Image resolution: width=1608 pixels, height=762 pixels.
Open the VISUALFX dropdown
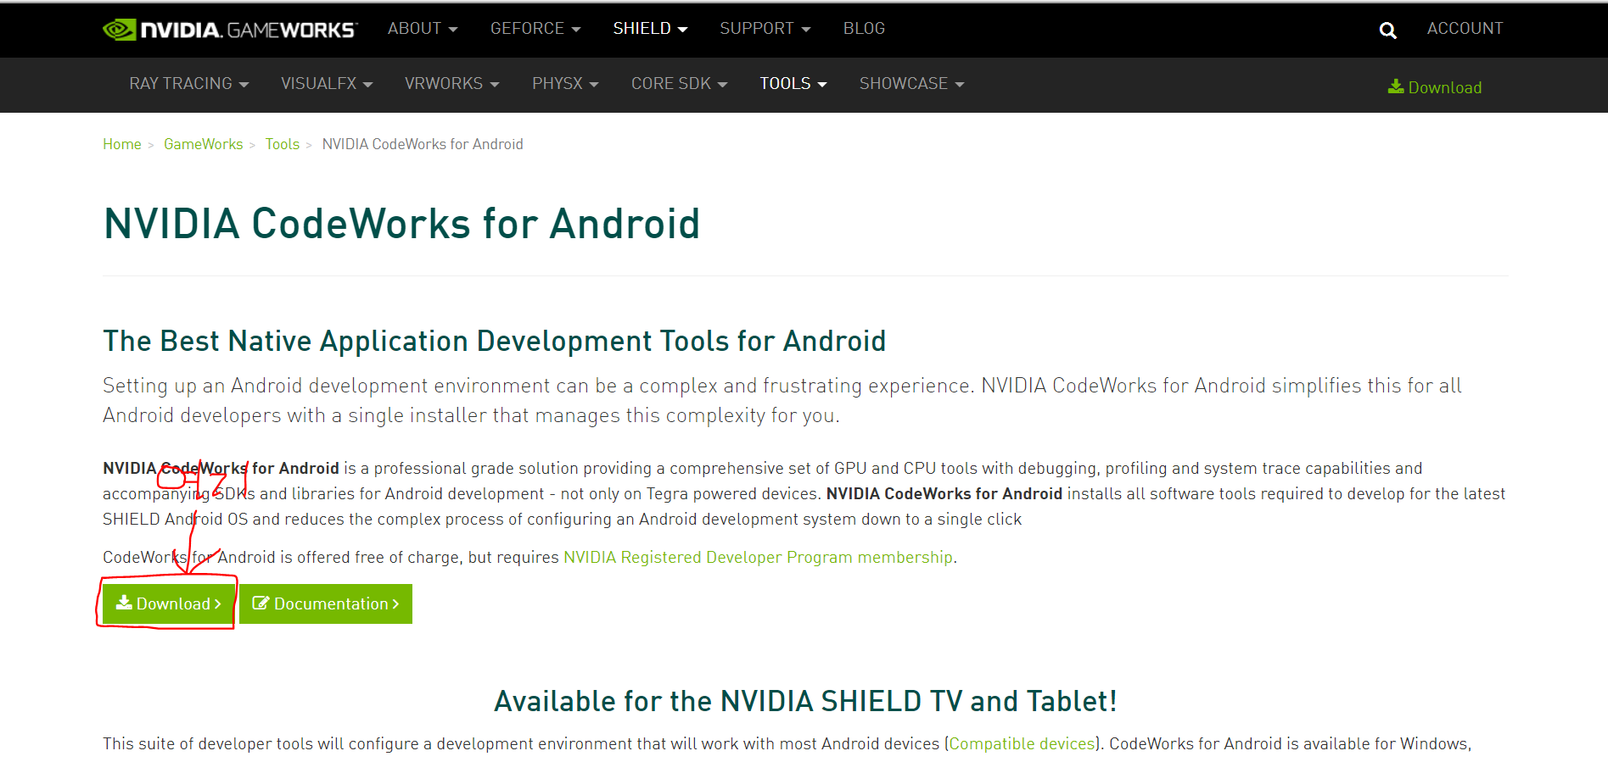coord(327,84)
